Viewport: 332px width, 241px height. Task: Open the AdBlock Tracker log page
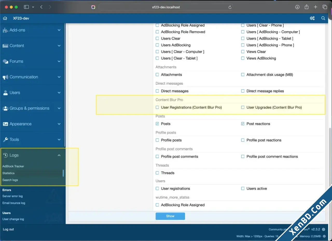coord(13,166)
